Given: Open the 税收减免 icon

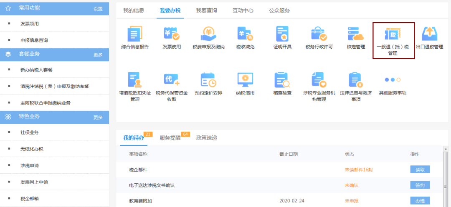Looking at the screenshot, I should tap(245, 34).
